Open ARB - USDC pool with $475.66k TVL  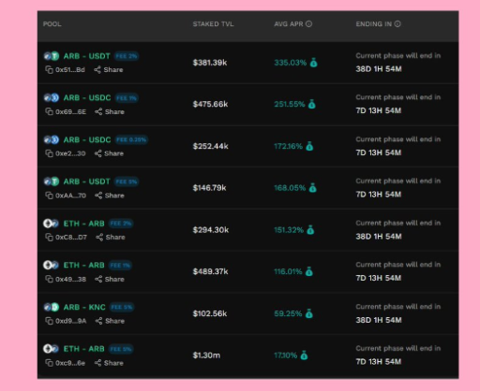(x=87, y=97)
